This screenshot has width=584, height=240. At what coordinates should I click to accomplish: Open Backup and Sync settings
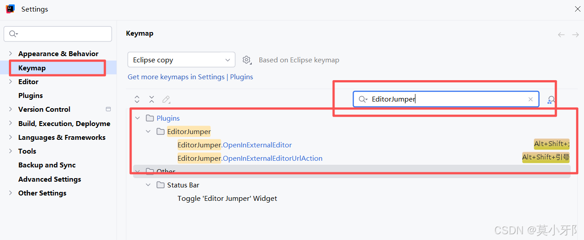click(47, 165)
